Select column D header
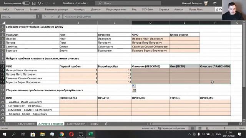The image size is (246, 138). (x=150, y=23)
